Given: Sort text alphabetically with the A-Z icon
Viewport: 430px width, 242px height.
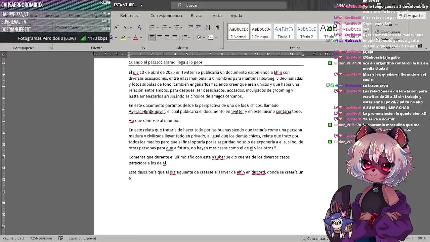Looking at the screenshot, I should point(208,28).
